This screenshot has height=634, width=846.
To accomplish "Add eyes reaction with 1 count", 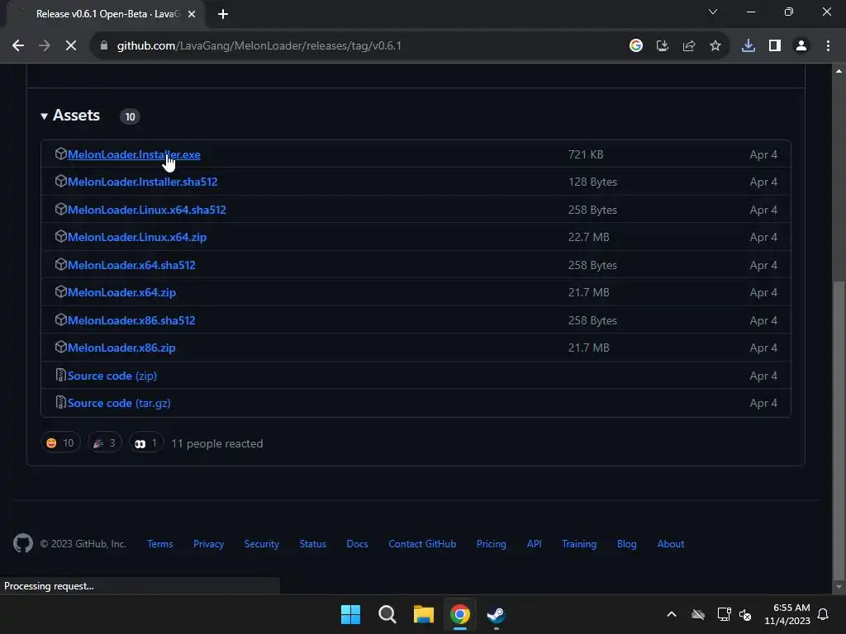I will 145,443.
